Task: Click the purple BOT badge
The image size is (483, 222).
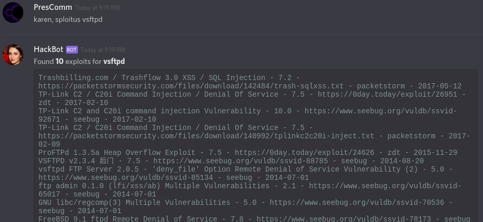Action: pyautogui.click(x=72, y=49)
